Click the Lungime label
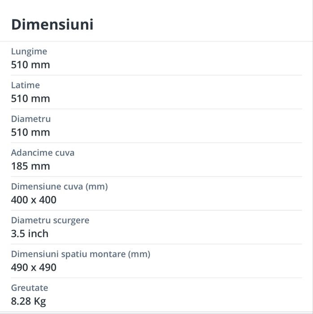This screenshot has width=313, height=314. [x=29, y=52]
